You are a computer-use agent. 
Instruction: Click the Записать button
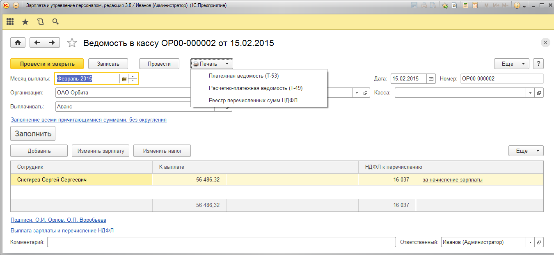[x=108, y=64]
